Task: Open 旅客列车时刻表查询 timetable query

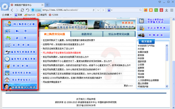Action: [x=20, y=52]
